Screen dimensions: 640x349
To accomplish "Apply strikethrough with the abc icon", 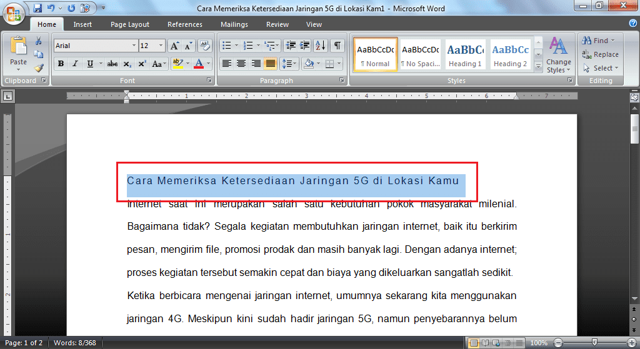I will 112,64.
